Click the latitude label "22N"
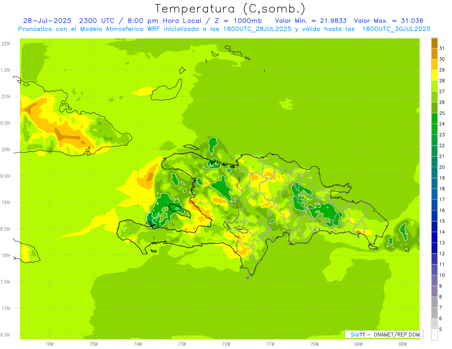The height and width of the screenshot is (349, 452). click(x=6, y=44)
